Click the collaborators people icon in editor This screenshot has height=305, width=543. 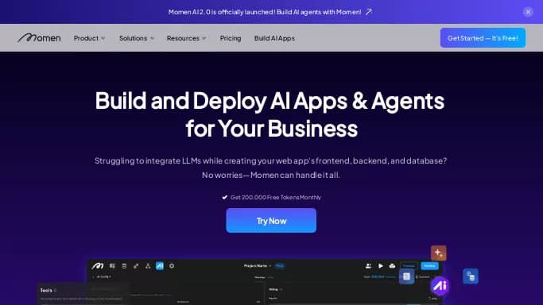(368, 266)
